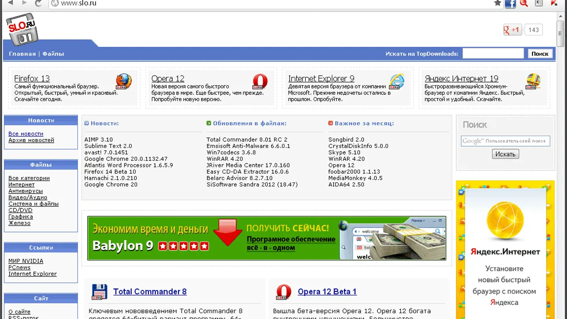Image resolution: width=567 pixels, height=319 pixels.
Task: Open the Главная navigation menu item
Action: tap(22, 54)
